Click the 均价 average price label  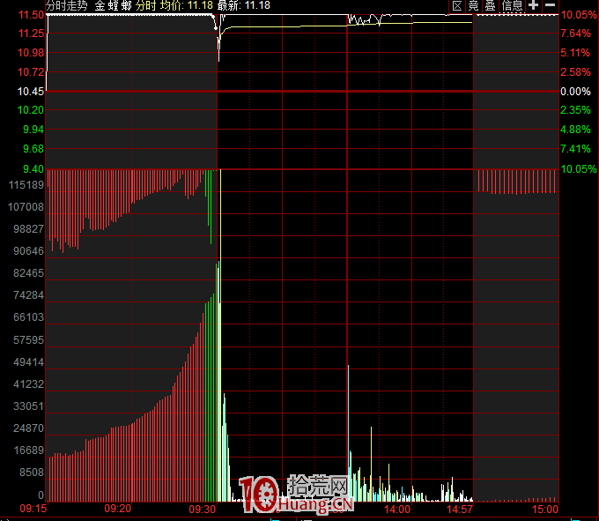pyautogui.click(x=171, y=5)
